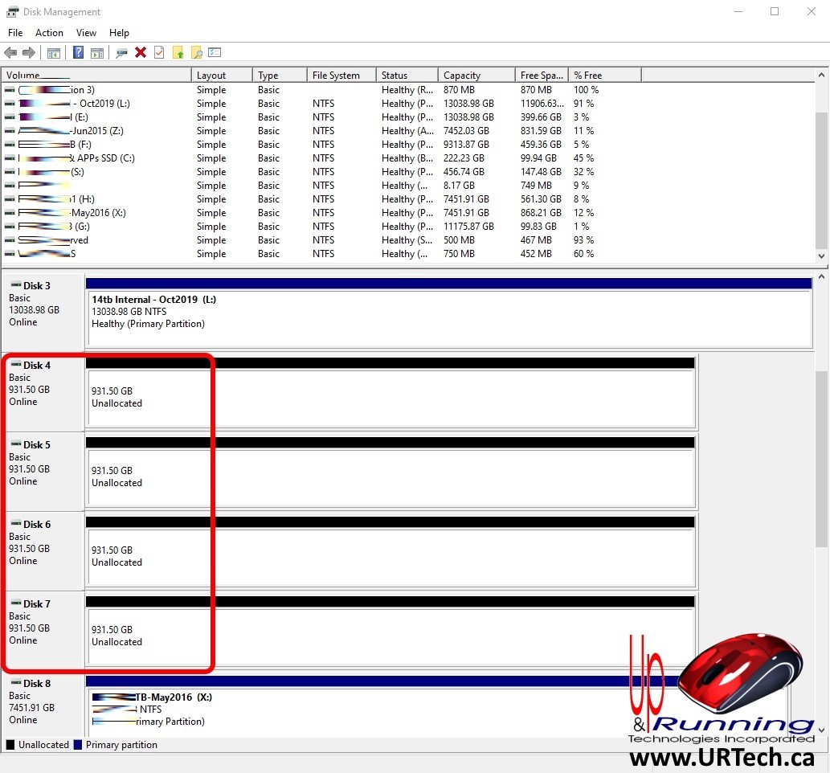Open the Action menu
830x773 pixels.
(x=49, y=33)
